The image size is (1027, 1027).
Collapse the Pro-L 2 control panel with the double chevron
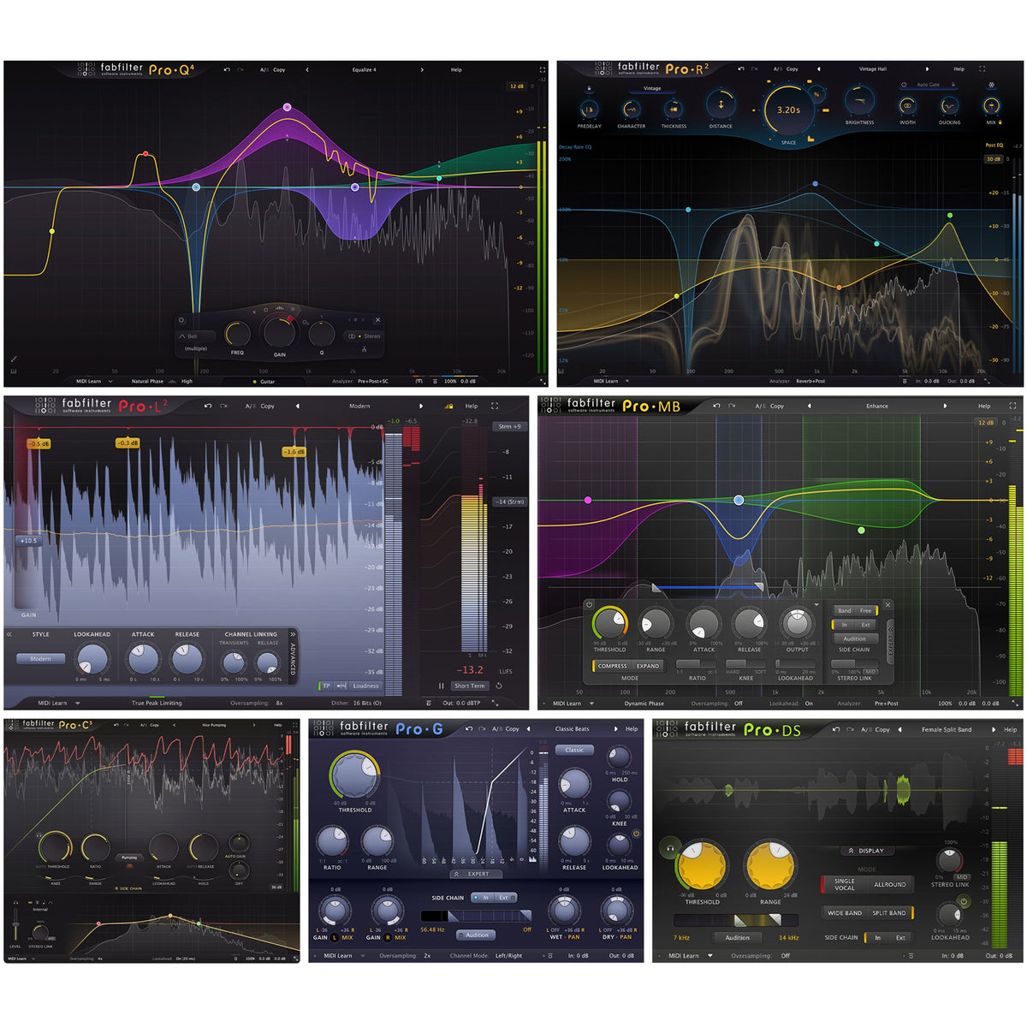(9, 634)
